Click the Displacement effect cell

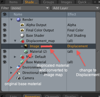[78, 46]
